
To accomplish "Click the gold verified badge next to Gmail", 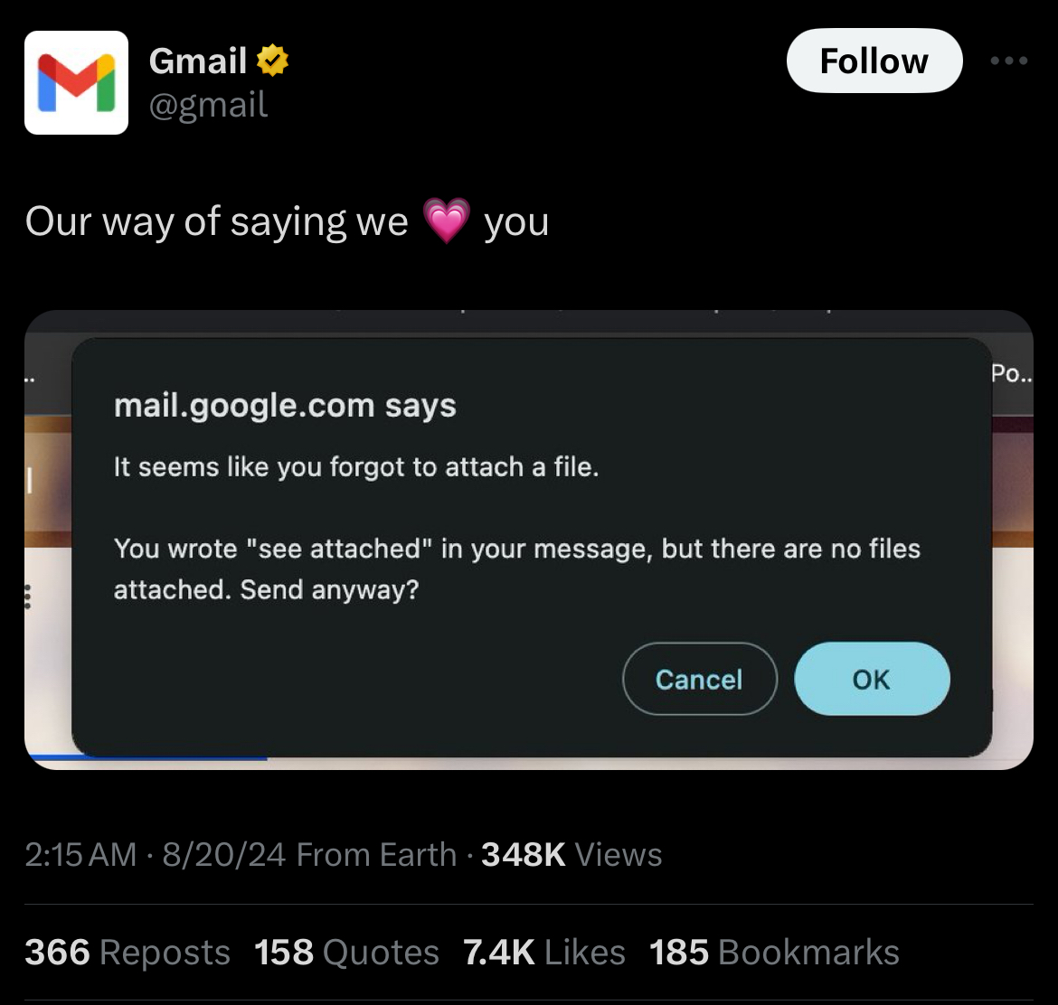I will pos(272,61).
